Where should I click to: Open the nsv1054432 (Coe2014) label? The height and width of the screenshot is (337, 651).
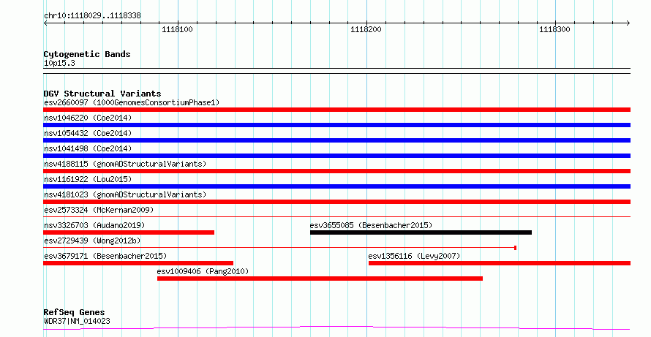click(88, 133)
